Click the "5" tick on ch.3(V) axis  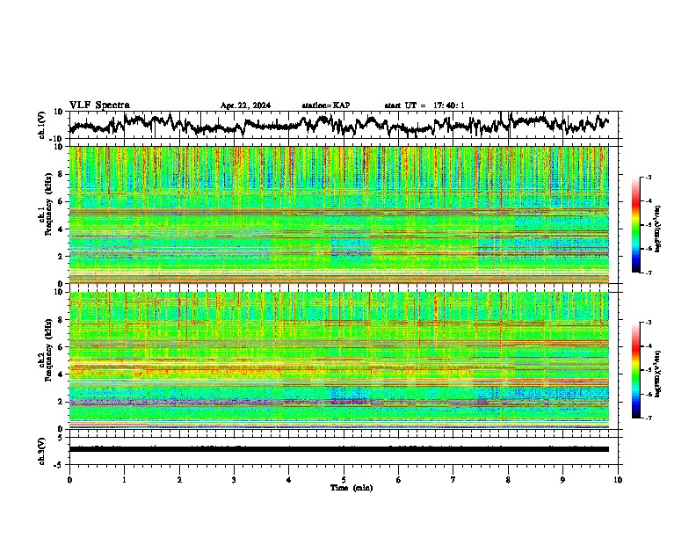61,438
